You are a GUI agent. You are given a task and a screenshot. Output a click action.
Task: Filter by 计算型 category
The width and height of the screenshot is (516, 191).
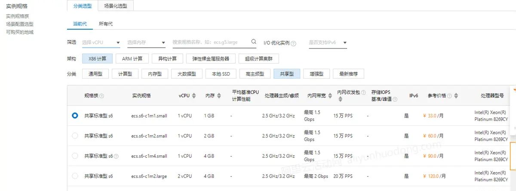click(x=125, y=74)
